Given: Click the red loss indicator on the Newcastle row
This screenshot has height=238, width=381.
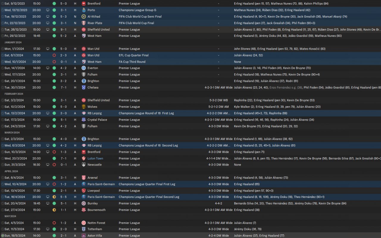Looking at the screenshot, I should coord(54,165).
